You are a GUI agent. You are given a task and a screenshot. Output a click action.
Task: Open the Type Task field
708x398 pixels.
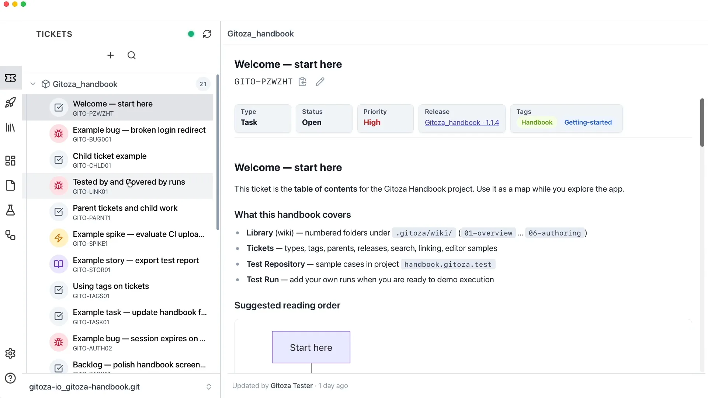point(263,118)
